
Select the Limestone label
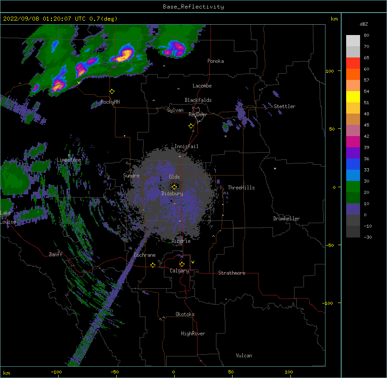point(69,160)
